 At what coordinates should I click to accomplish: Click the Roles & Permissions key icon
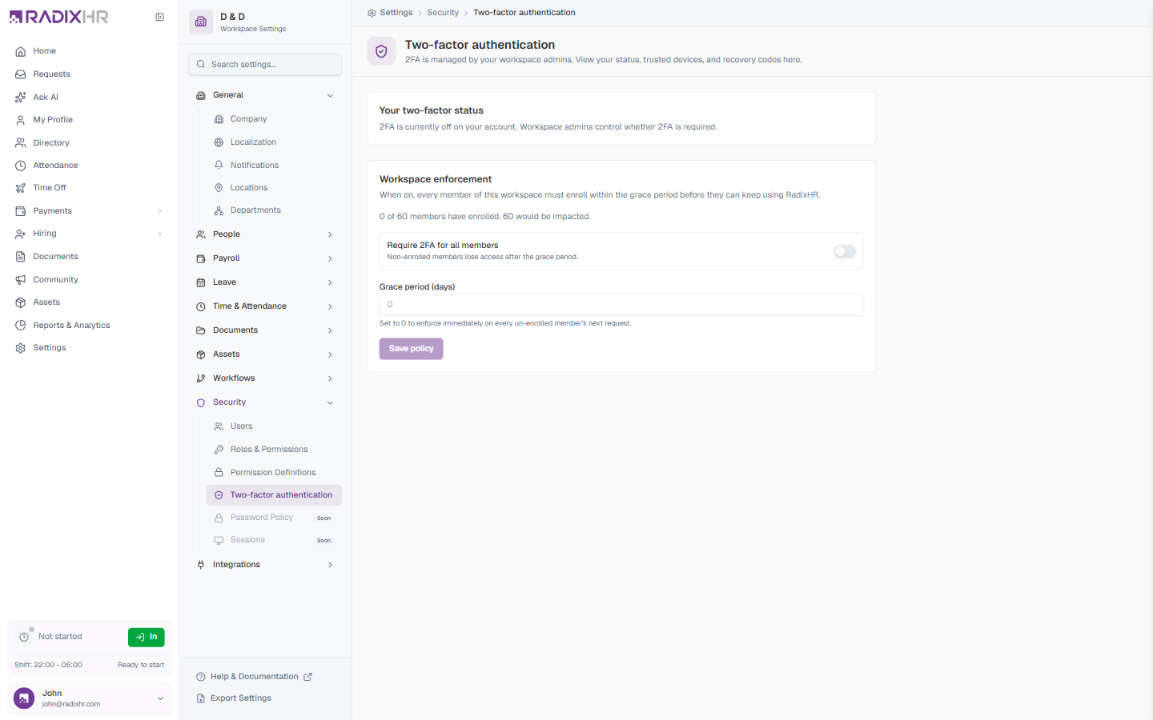pyautogui.click(x=219, y=450)
